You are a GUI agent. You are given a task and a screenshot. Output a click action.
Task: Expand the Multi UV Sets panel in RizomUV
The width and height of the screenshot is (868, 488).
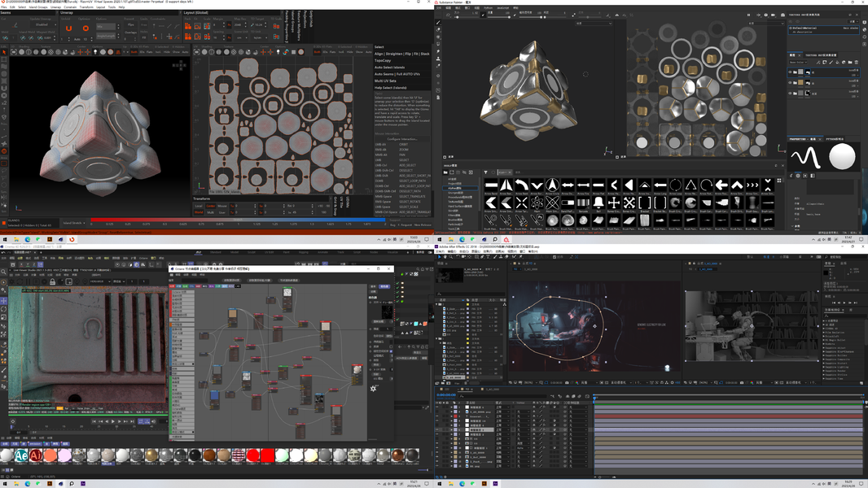click(x=385, y=81)
